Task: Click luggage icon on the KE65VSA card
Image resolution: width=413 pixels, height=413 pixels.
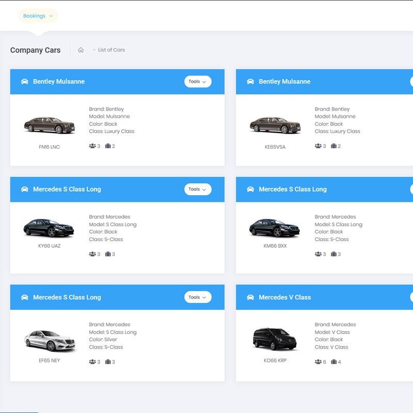Action: (x=333, y=146)
